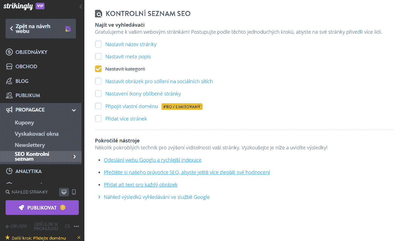Screen dimensions: 394x241
Task: Check the Nastavit meta popis checkbox
Action: (98, 57)
